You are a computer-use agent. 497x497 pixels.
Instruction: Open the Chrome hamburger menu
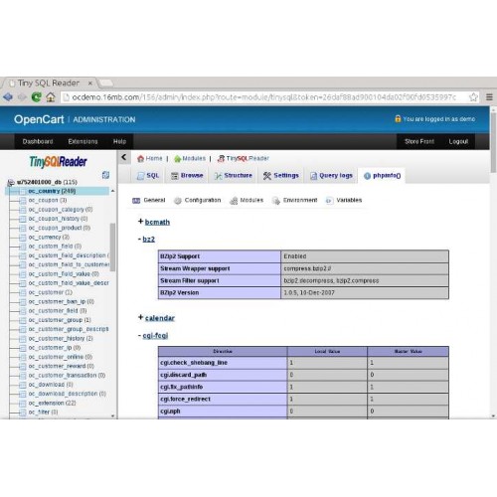click(489, 97)
